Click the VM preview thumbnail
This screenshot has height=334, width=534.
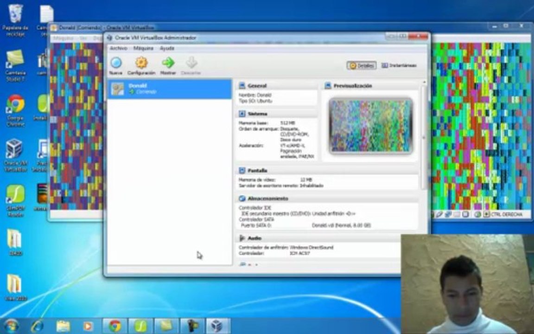(370, 125)
